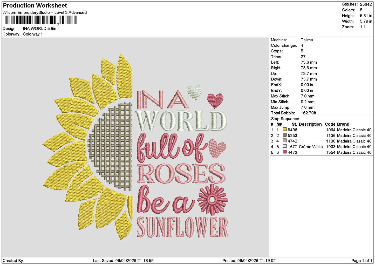This screenshot has height=265, width=375.
Task: Click the Machine value Tajima
Action: [x=307, y=40]
